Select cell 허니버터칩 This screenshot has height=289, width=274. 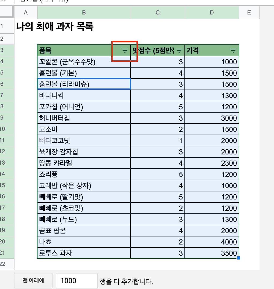pyautogui.click(x=84, y=118)
